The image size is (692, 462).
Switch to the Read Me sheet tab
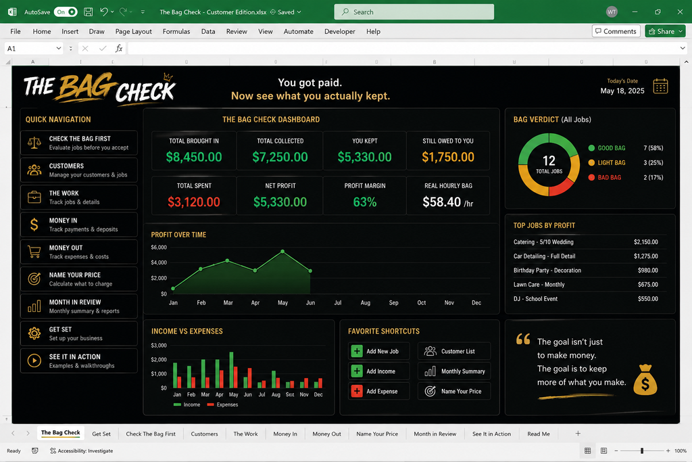[539, 434]
